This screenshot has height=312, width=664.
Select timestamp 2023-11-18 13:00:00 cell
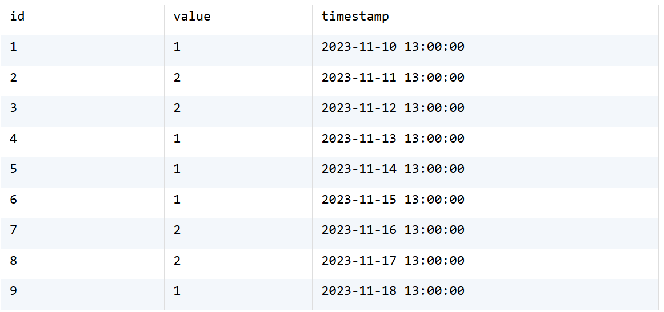pyautogui.click(x=485, y=295)
